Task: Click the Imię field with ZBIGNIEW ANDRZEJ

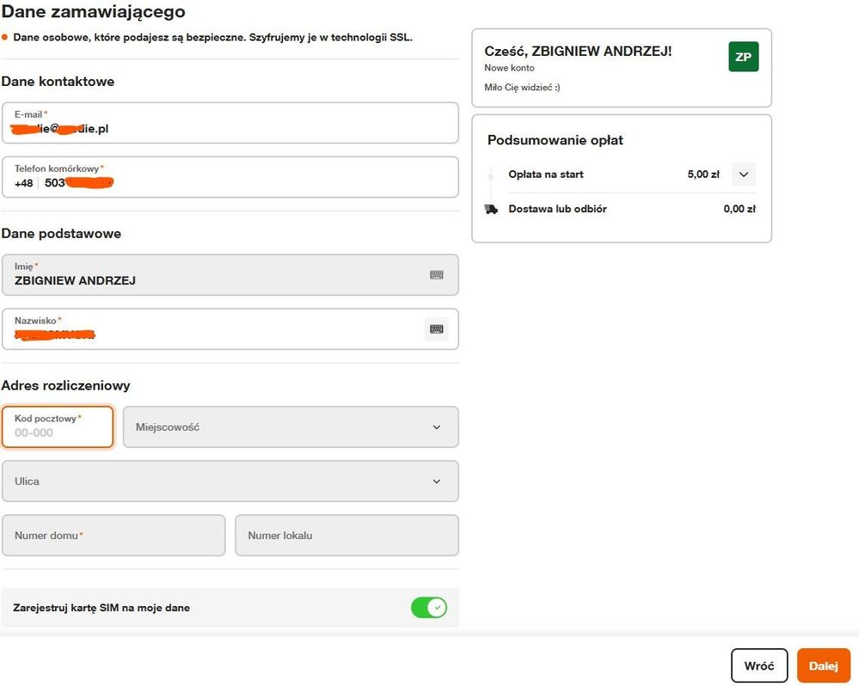Action: coord(230,275)
